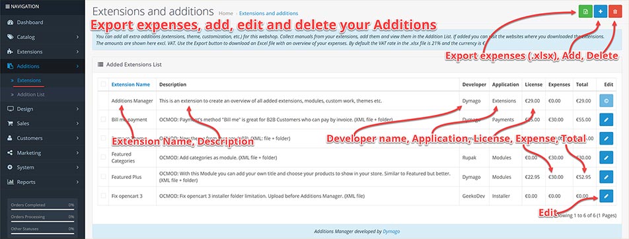The image size is (629, 239).
Task: Click the Rupak developer cell
Action: (474, 158)
